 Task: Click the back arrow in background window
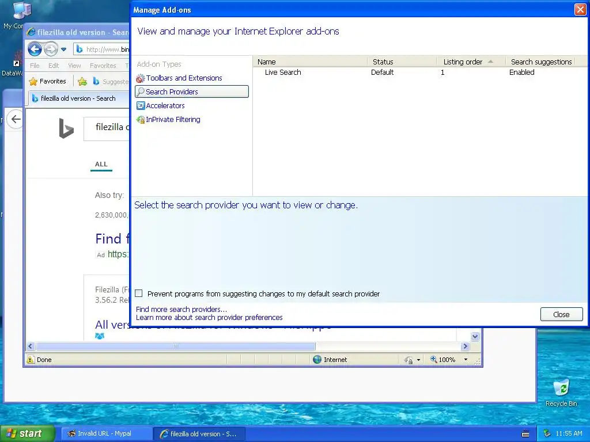click(16, 119)
